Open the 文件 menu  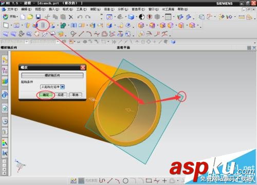tap(12, 9)
